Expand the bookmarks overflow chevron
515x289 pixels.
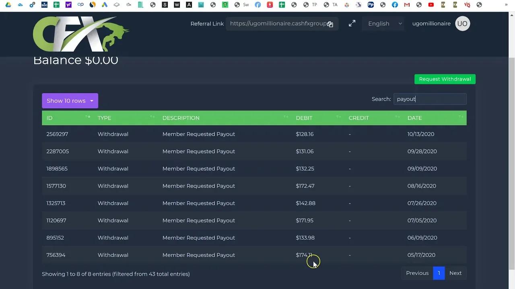pyautogui.click(x=505, y=5)
